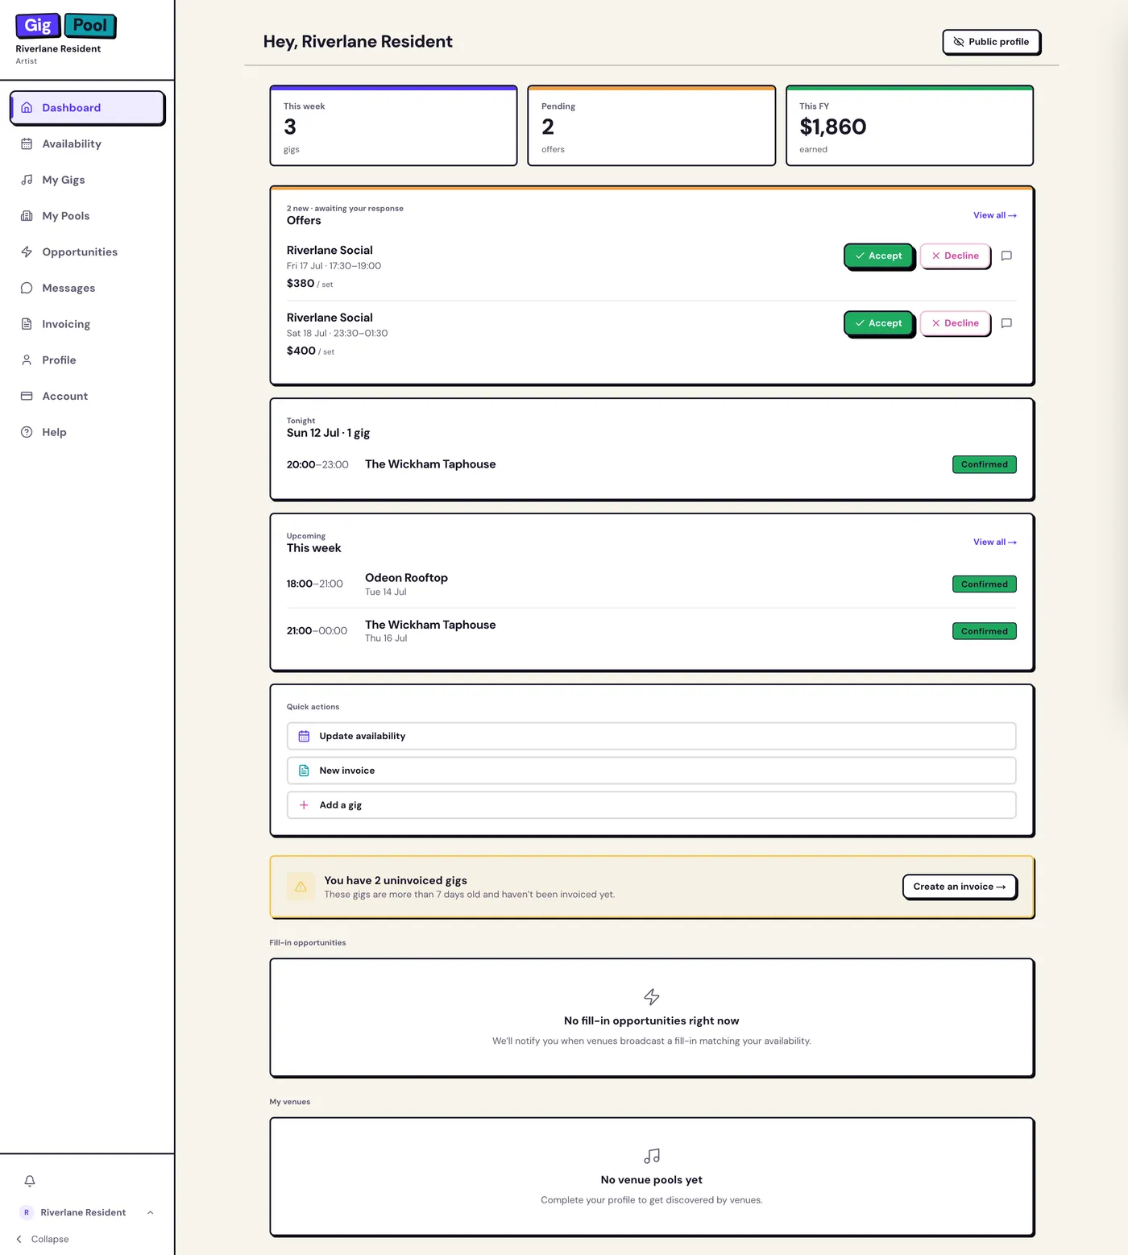Decline the Sat 18 Jul $400 offer
The image size is (1128, 1255).
point(956,323)
